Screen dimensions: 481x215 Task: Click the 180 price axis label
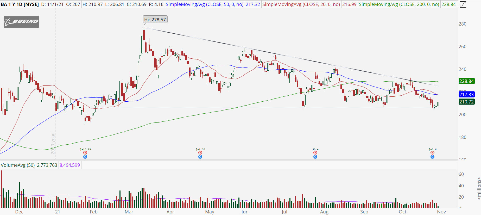pos(463,137)
